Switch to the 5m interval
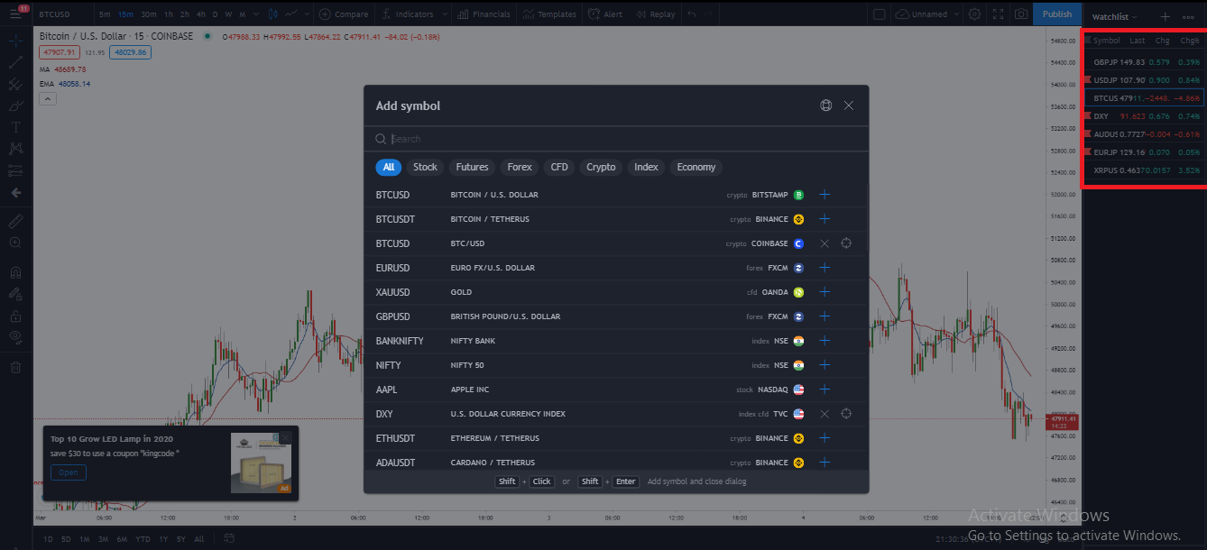 pos(106,14)
